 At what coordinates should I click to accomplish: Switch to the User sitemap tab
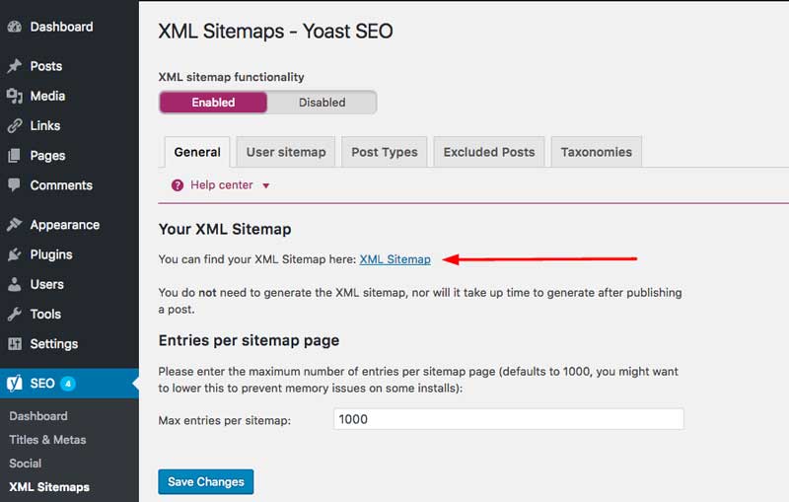(286, 152)
